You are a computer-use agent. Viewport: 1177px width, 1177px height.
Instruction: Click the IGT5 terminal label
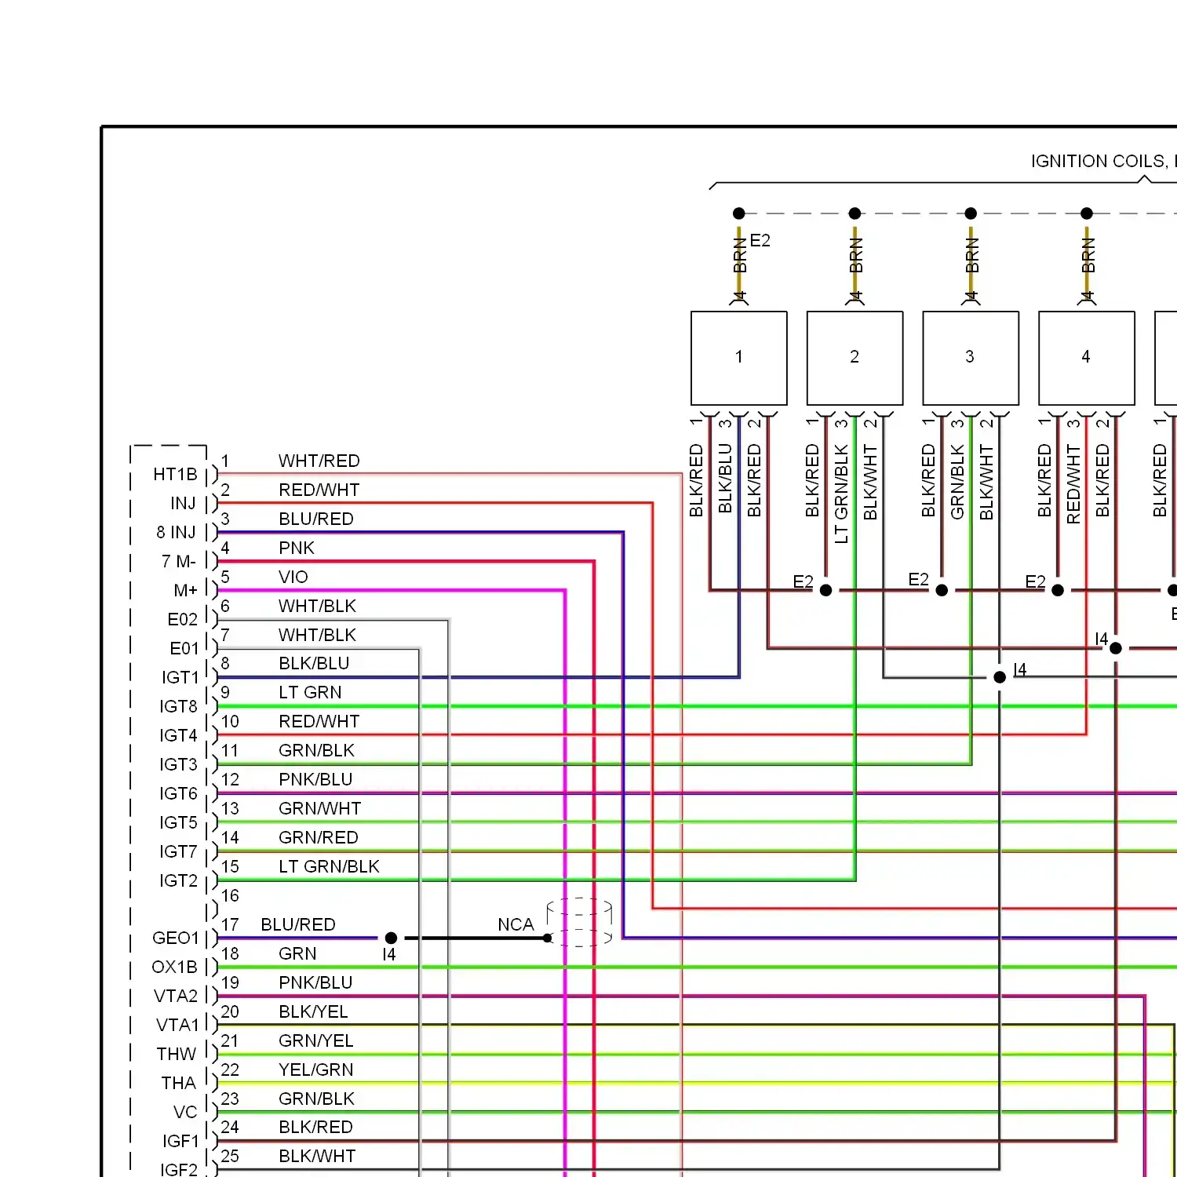[179, 823]
